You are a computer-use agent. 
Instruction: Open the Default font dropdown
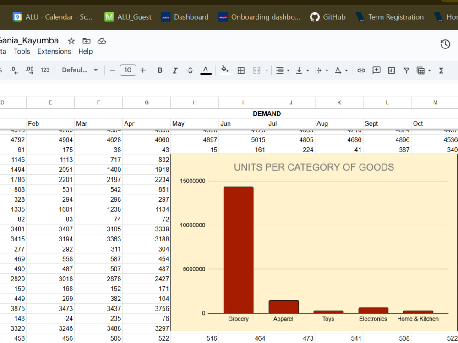tap(79, 70)
